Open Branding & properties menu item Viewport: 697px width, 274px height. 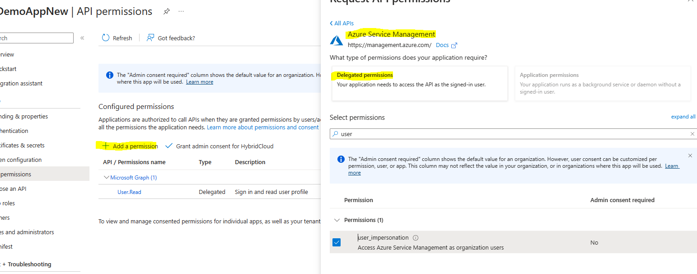(23, 116)
